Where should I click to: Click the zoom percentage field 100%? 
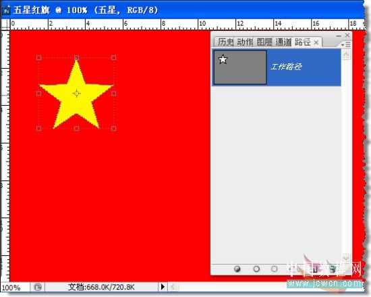click(11, 288)
